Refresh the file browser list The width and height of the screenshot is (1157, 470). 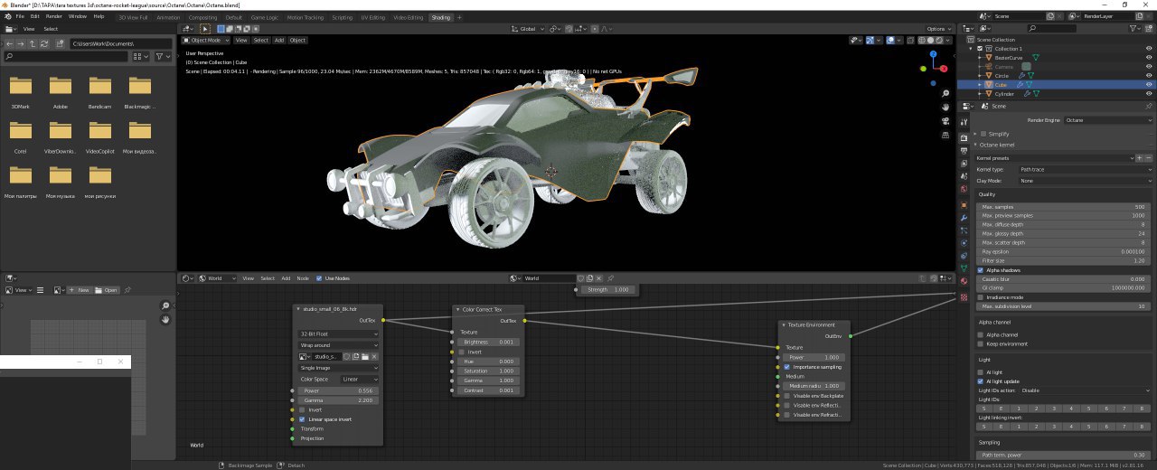click(x=44, y=43)
